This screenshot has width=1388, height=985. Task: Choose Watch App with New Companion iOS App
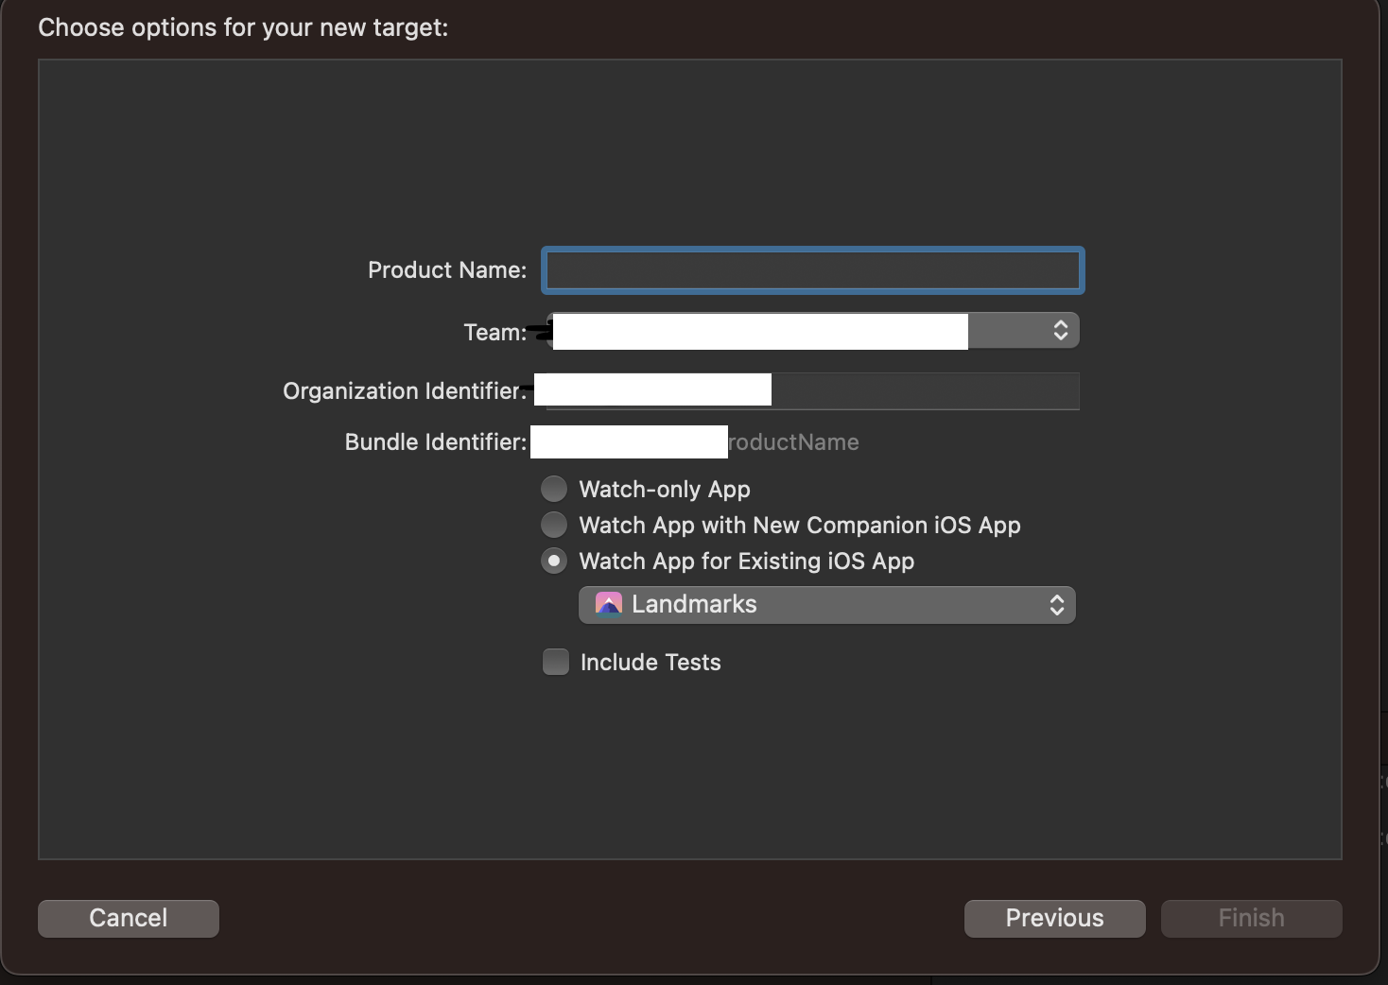pyautogui.click(x=554, y=525)
